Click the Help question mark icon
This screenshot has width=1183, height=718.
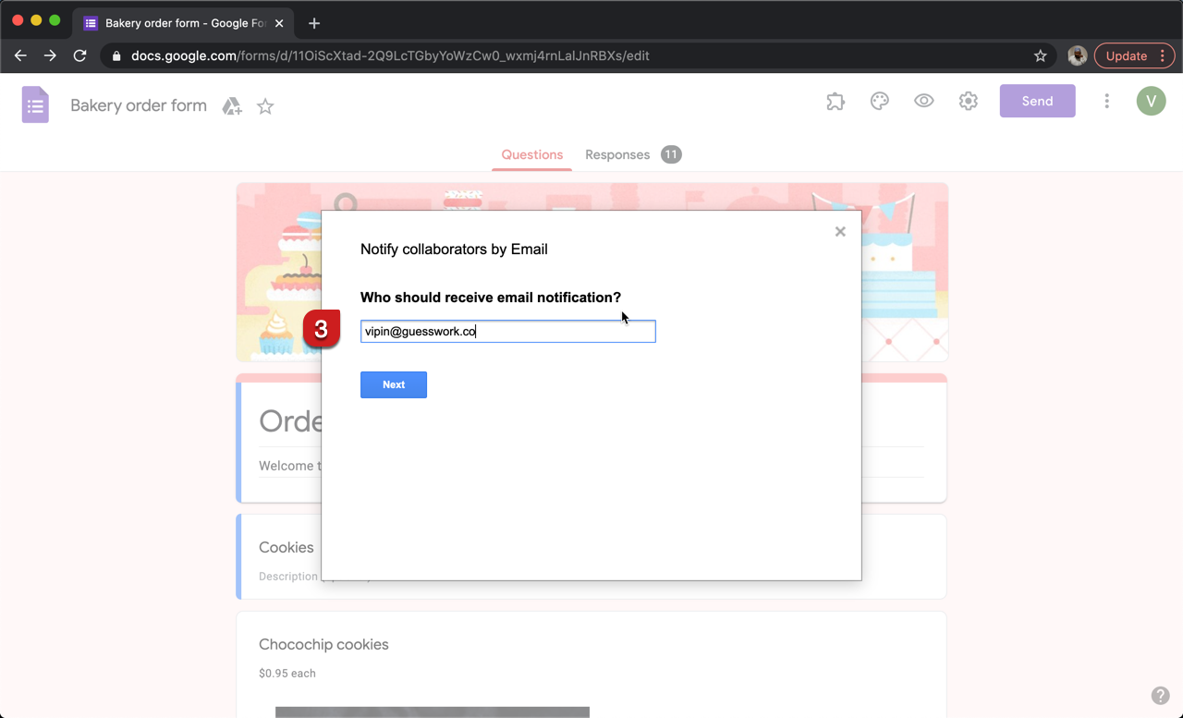pos(1161,695)
